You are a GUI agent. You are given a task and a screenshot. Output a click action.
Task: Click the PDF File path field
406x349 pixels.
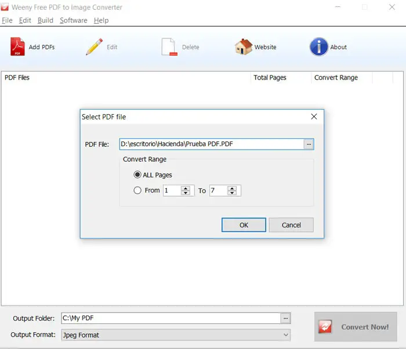point(212,144)
